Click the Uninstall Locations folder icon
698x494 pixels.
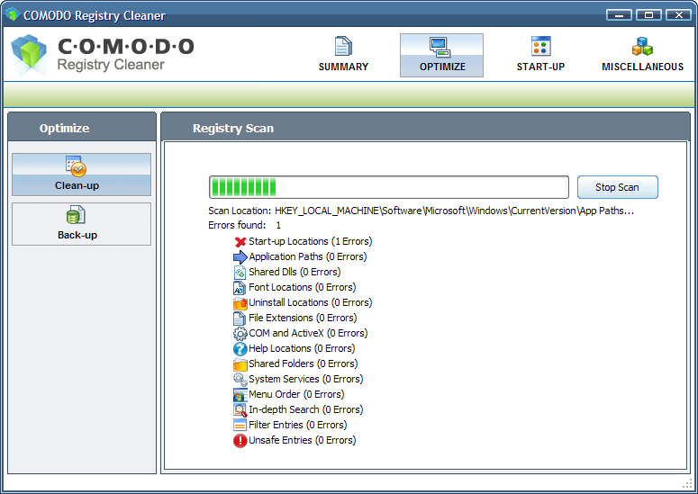coord(240,303)
